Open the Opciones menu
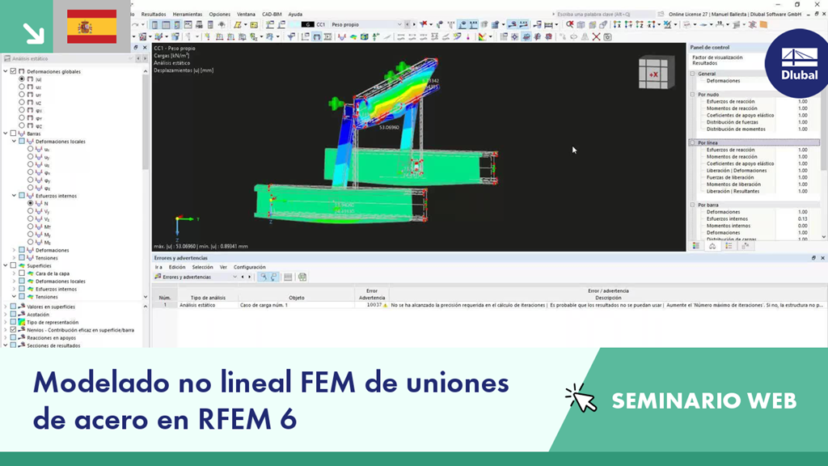 [220, 15]
